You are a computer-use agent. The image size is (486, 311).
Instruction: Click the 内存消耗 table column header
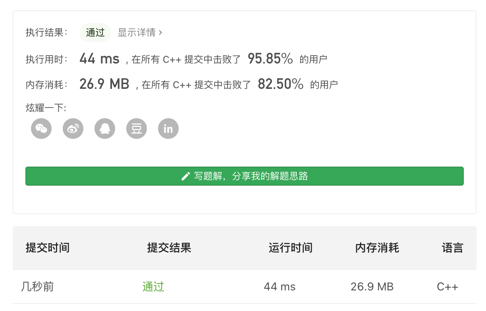[x=377, y=248]
